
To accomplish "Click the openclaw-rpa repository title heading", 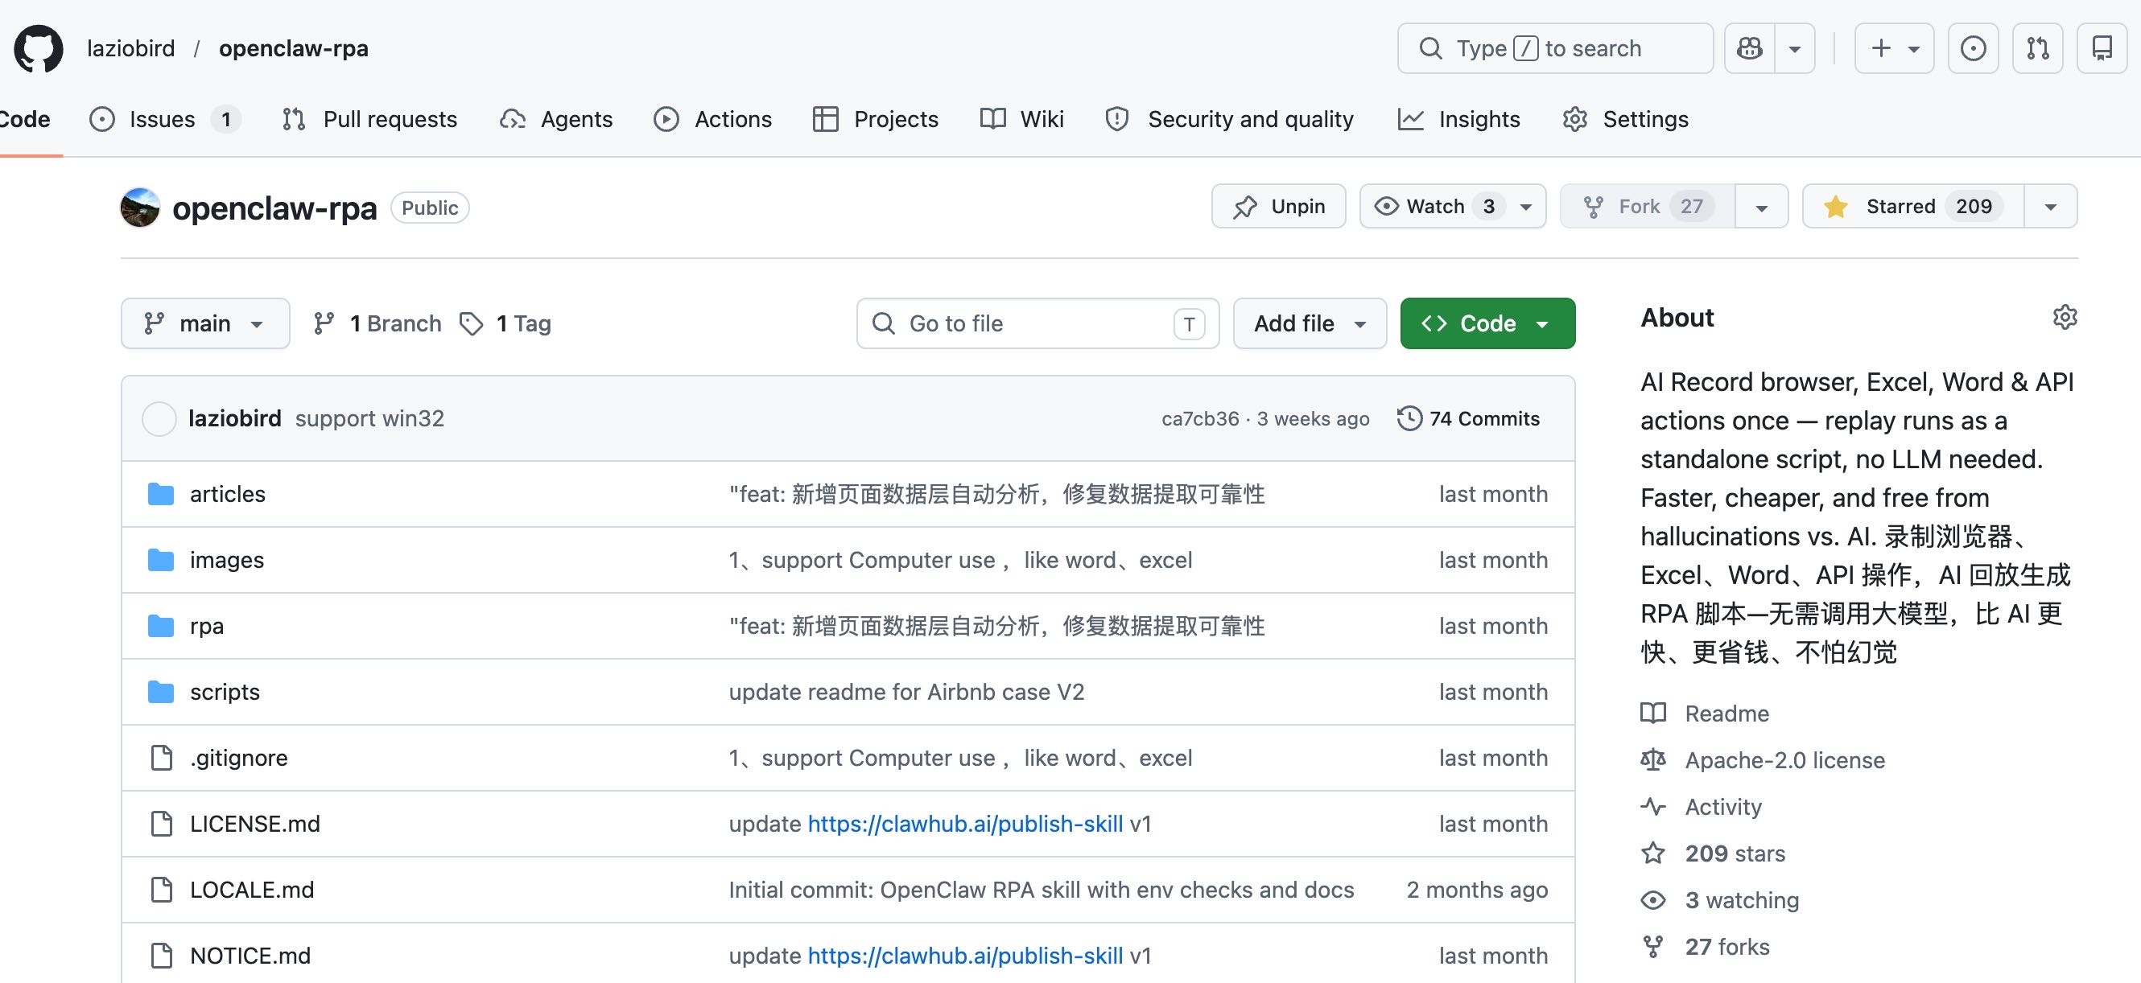I will tap(274, 208).
